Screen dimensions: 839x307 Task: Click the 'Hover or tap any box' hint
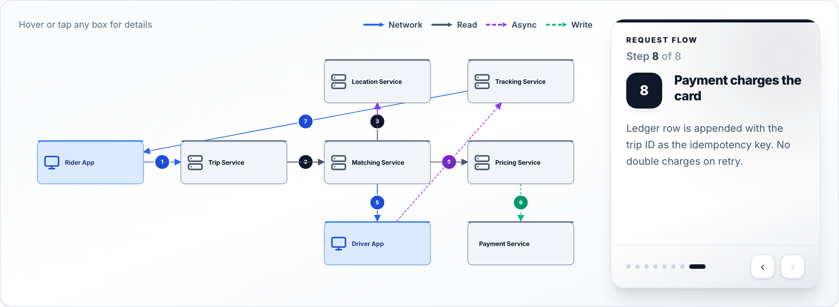pos(85,25)
